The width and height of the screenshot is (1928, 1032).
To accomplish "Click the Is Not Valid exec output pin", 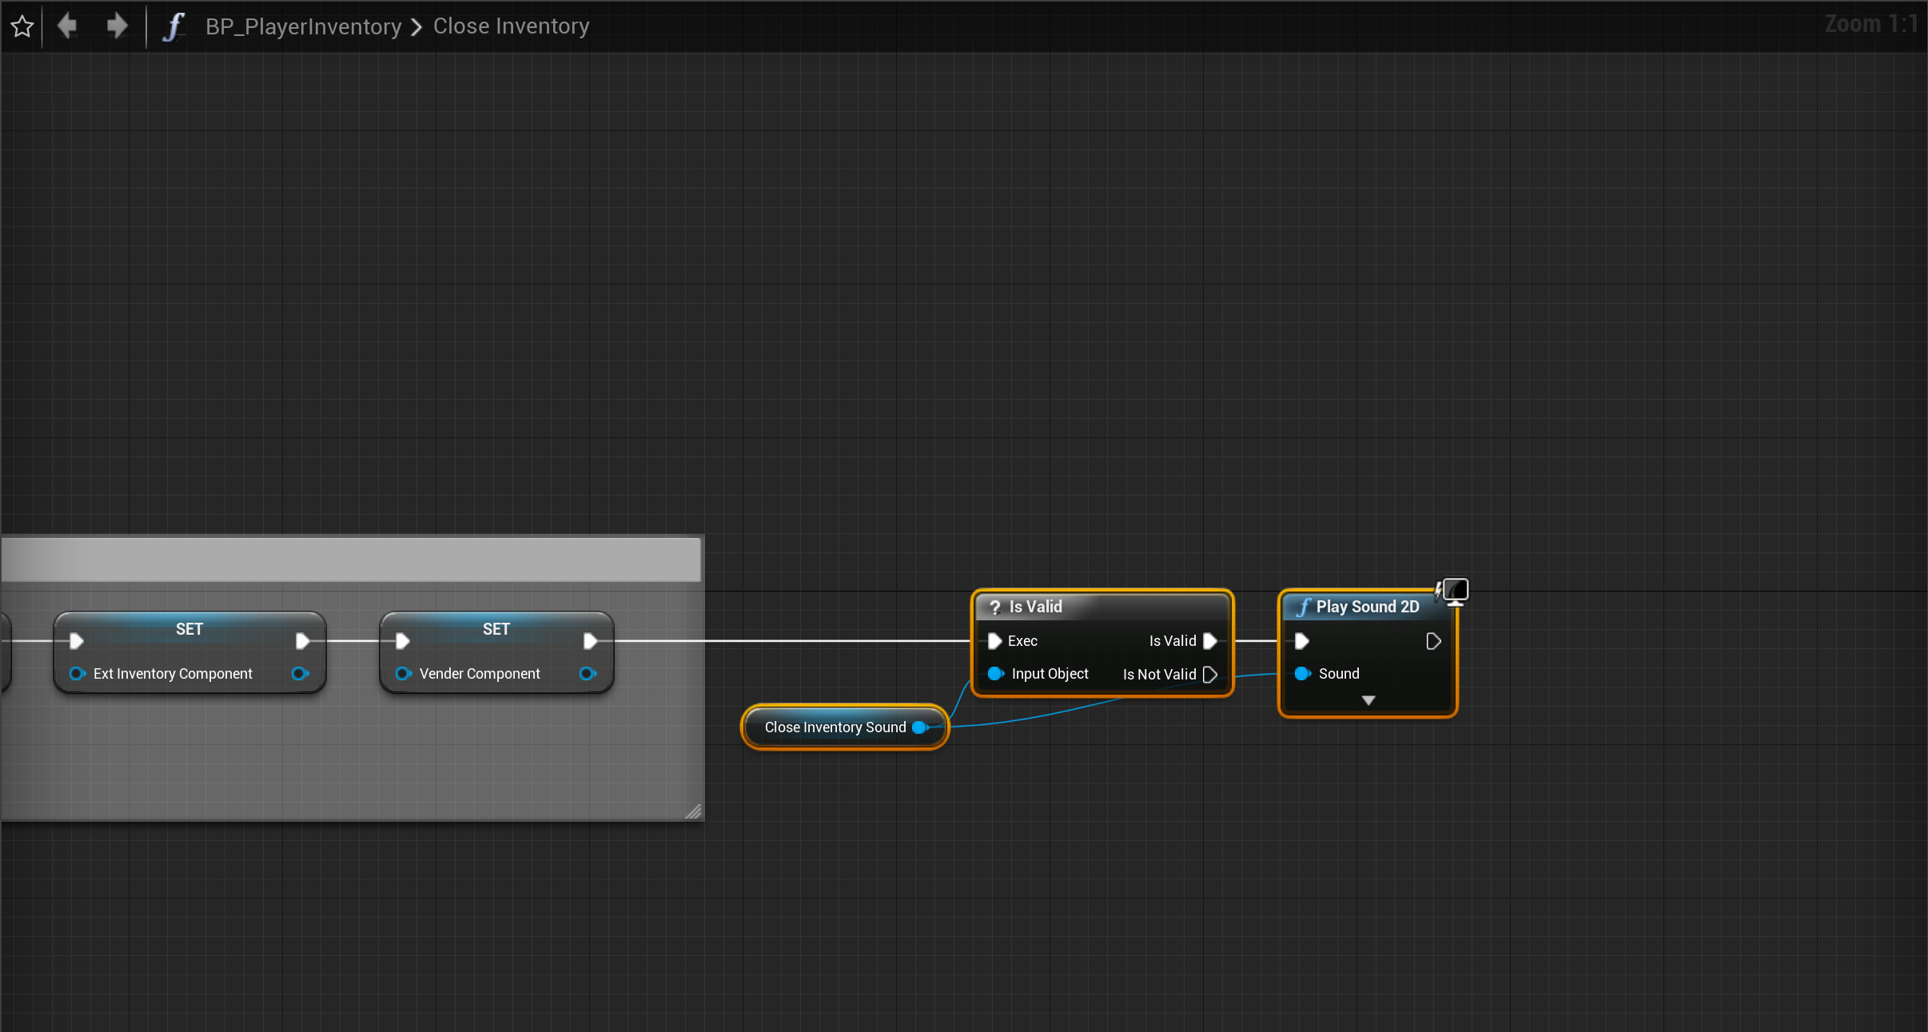I will click(x=1210, y=675).
